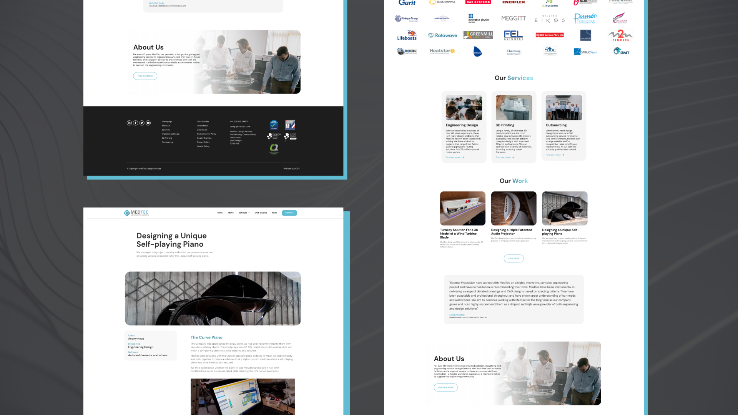The image size is (738, 415).
Task: Open the Wind Turbine Blade case study image
Action: (463, 208)
